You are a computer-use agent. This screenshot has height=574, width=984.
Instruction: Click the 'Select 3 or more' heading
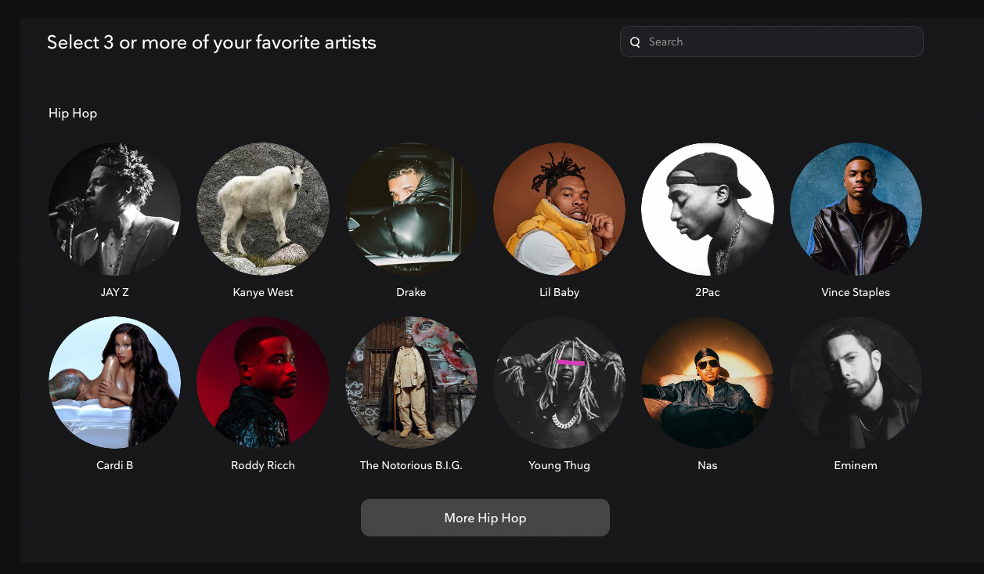pos(211,42)
